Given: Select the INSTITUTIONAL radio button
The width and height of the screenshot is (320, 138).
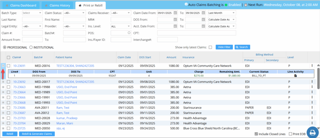Looking at the screenshot, I should pos(31,47).
